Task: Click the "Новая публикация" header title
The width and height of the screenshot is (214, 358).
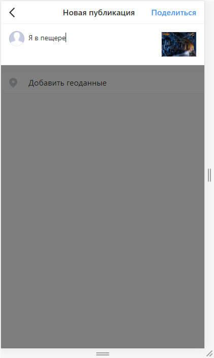Action: (x=99, y=13)
